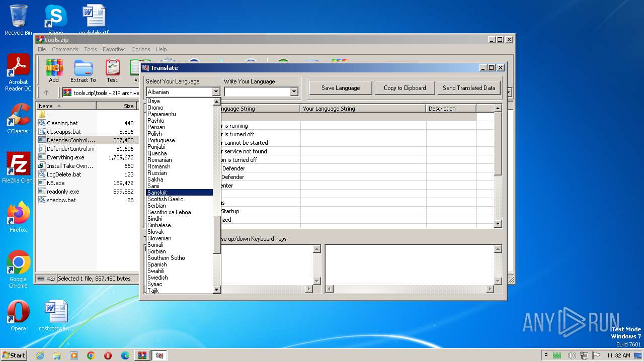Image resolution: width=644 pixels, height=362 pixels.
Task: Sort WinRAR files by Name column
Action: [x=66, y=106]
